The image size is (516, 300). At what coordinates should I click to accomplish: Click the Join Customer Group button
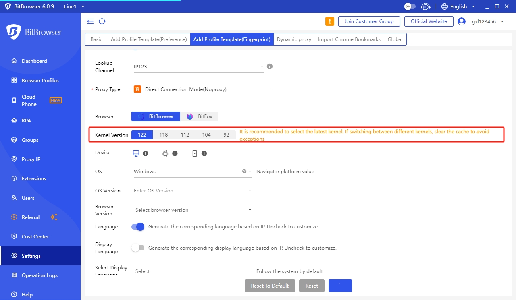click(369, 21)
